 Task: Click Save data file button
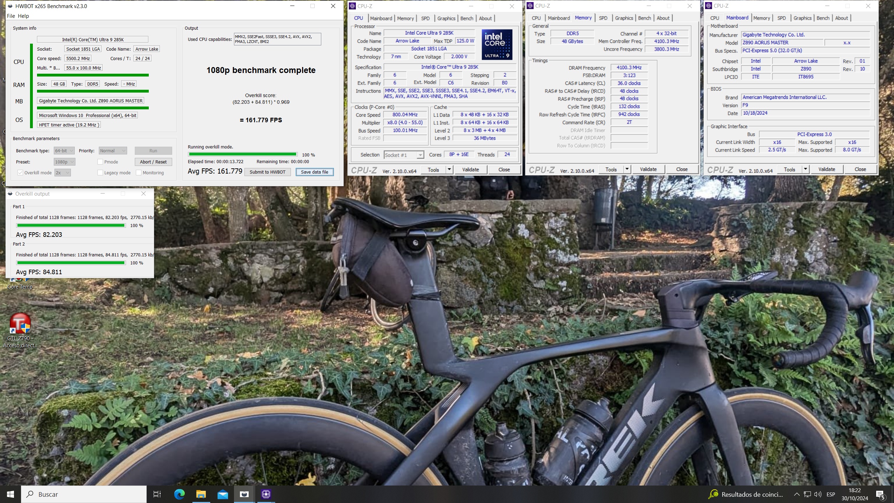[x=315, y=172]
